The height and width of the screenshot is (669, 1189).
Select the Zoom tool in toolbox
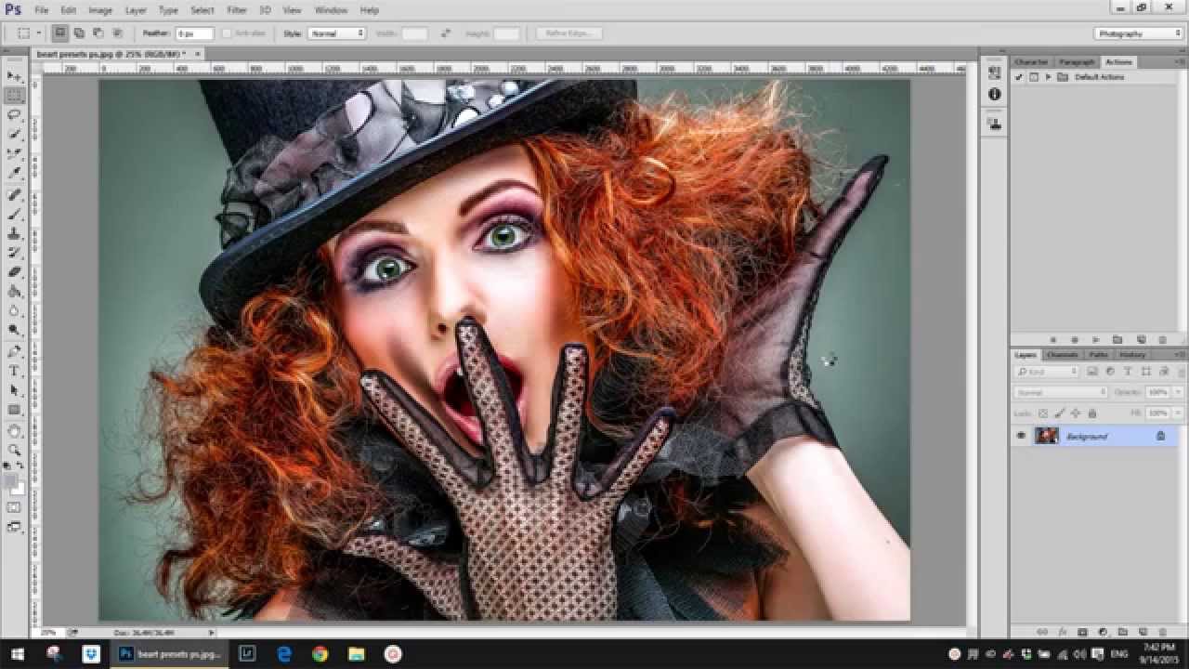[x=14, y=450]
